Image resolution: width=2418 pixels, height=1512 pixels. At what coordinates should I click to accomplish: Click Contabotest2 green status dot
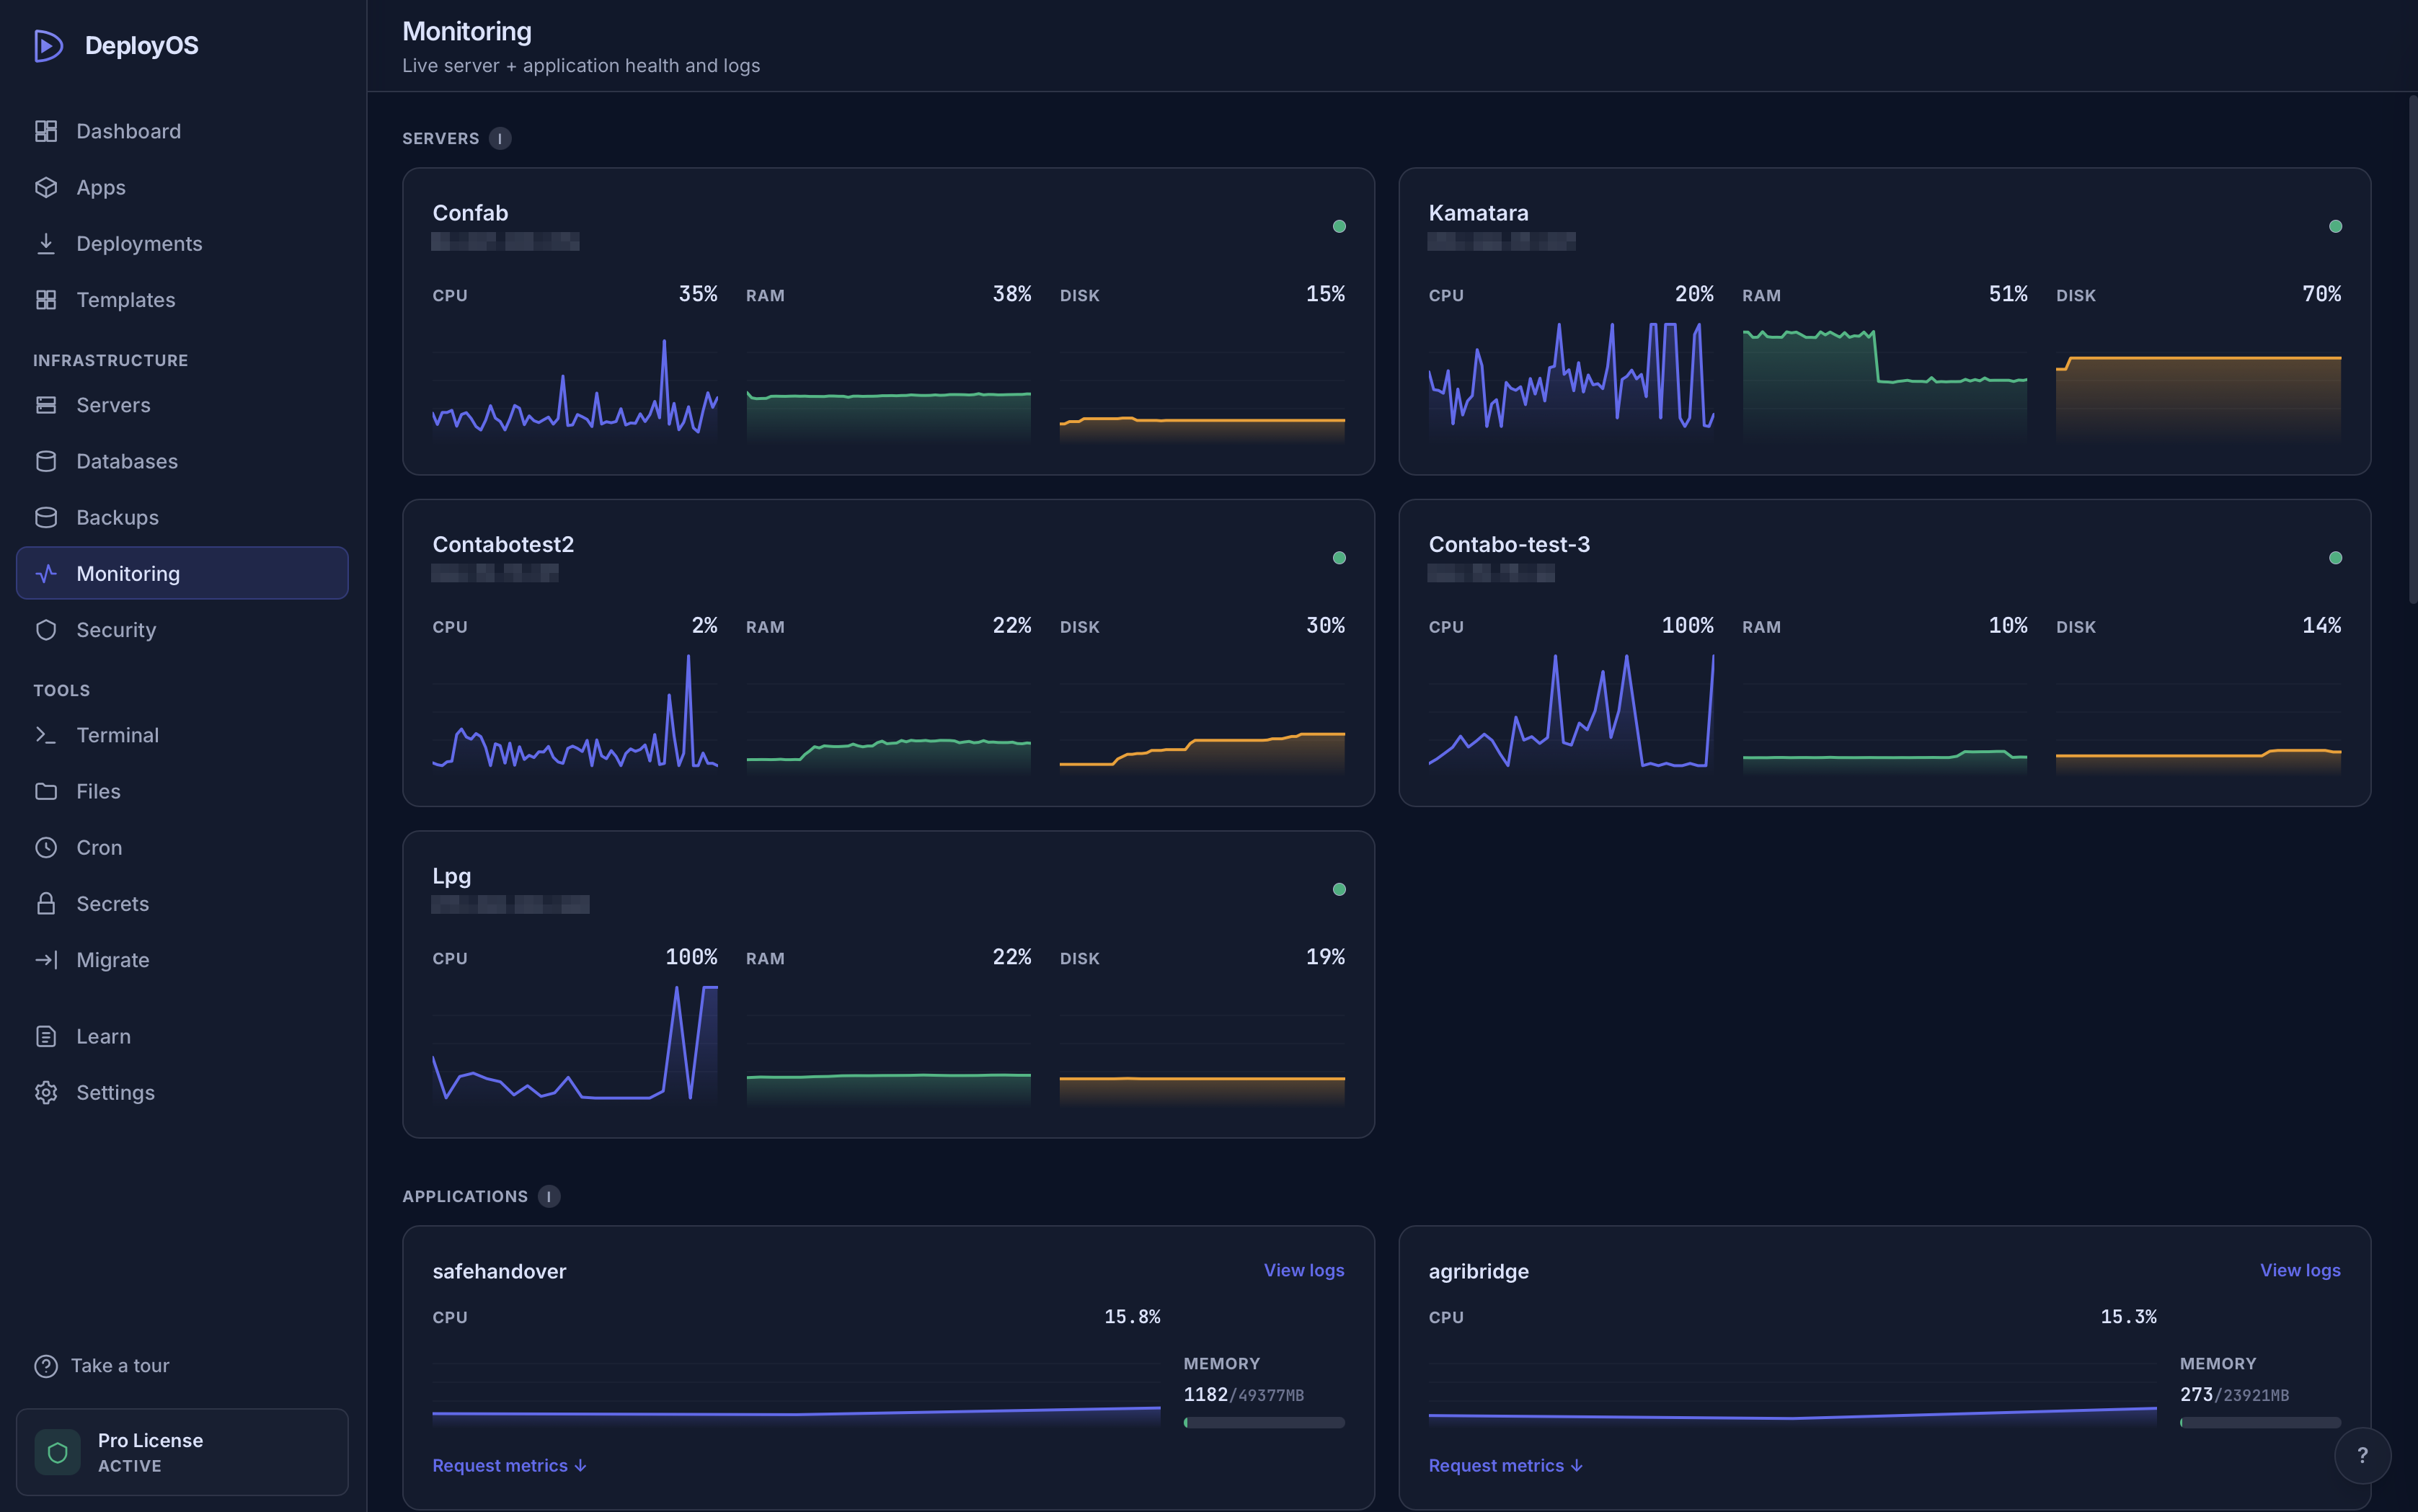[x=1339, y=558]
